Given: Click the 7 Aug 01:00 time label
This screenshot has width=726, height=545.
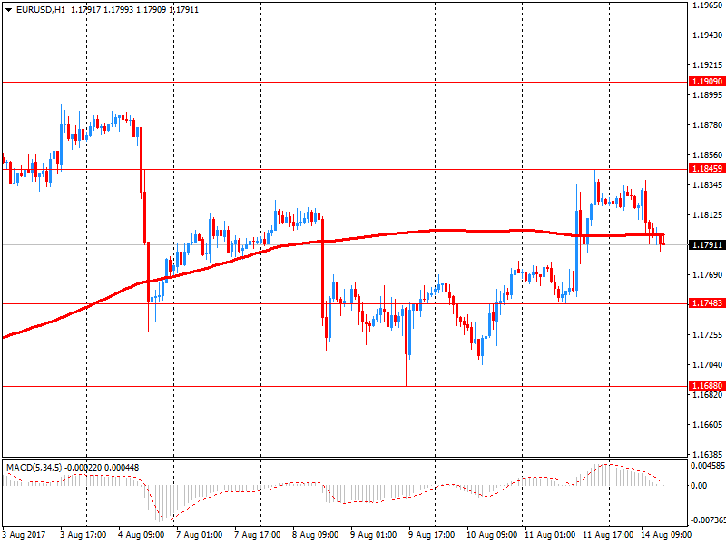Looking at the screenshot, I should pyautogui.click(x=199, y=535).
